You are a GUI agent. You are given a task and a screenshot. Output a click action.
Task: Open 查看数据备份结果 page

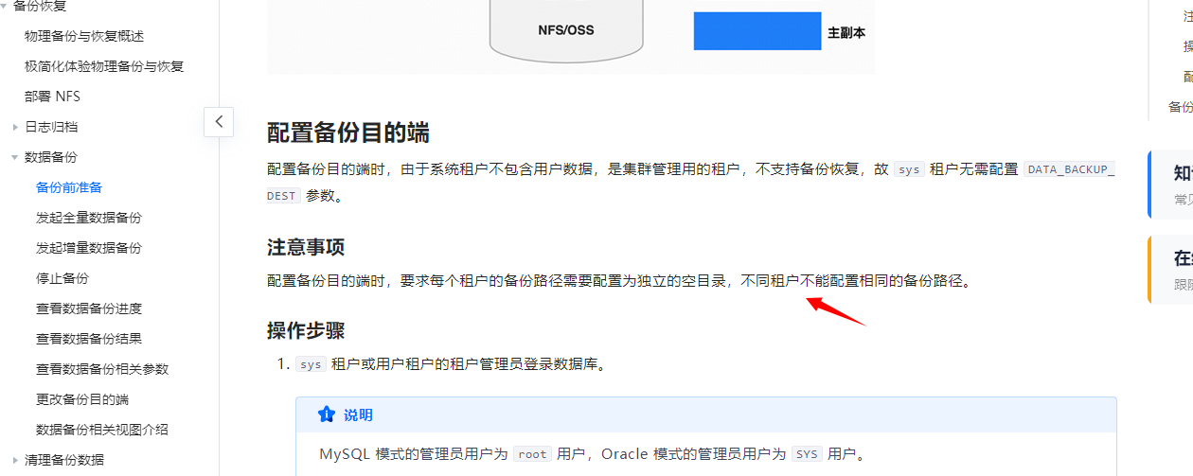click(x=89, y=339)
